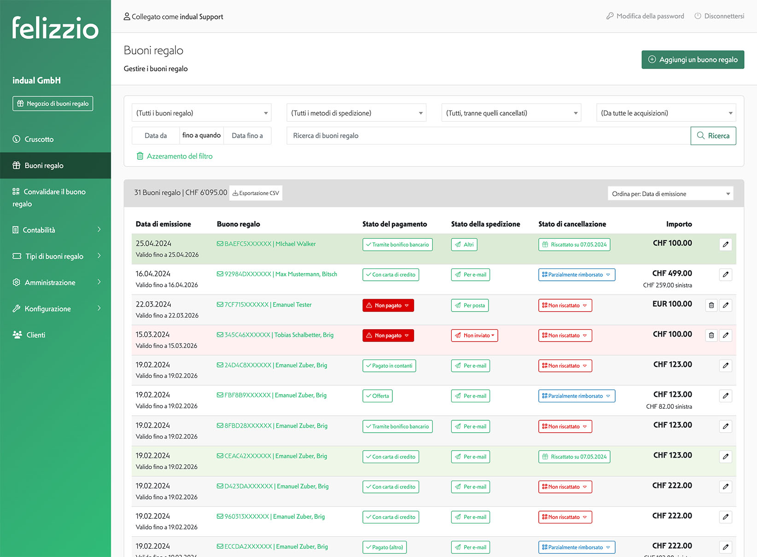Click trash icon on Tobias Schalbetter row
This screenshot has width=757, height=557.
coord(711,336)
